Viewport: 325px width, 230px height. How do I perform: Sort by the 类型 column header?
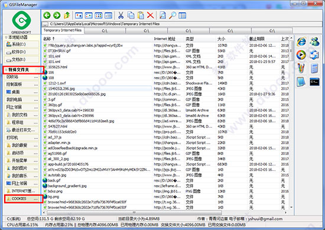coord(200,39)
